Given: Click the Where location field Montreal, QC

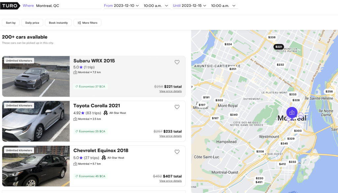Looking at the screenshot, I should (48, 6).
